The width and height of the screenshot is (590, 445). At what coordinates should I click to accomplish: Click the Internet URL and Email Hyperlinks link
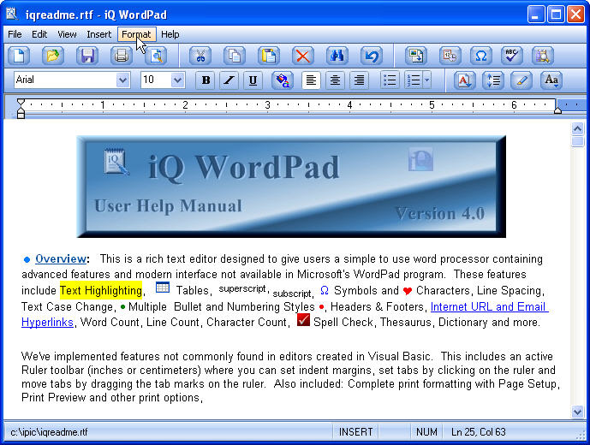(x=489, y=307)
